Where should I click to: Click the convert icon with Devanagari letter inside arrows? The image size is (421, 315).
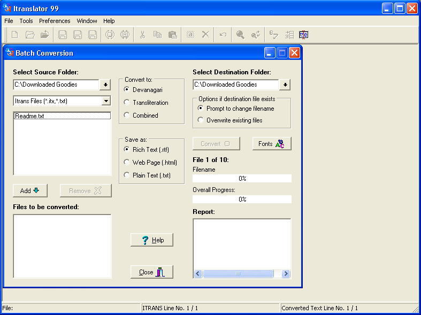125,35
